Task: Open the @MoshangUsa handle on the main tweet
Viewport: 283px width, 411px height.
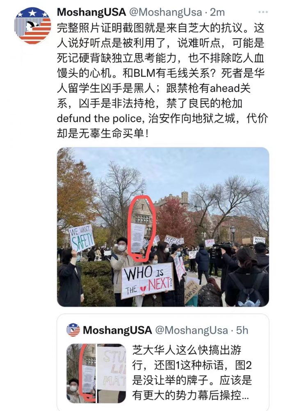Action: click(x=166, y=12)
